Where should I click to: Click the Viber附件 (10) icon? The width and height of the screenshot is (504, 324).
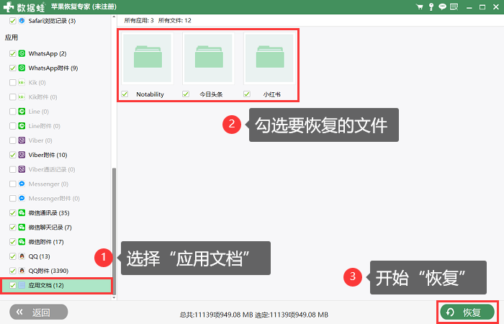[x=22, y=155]
